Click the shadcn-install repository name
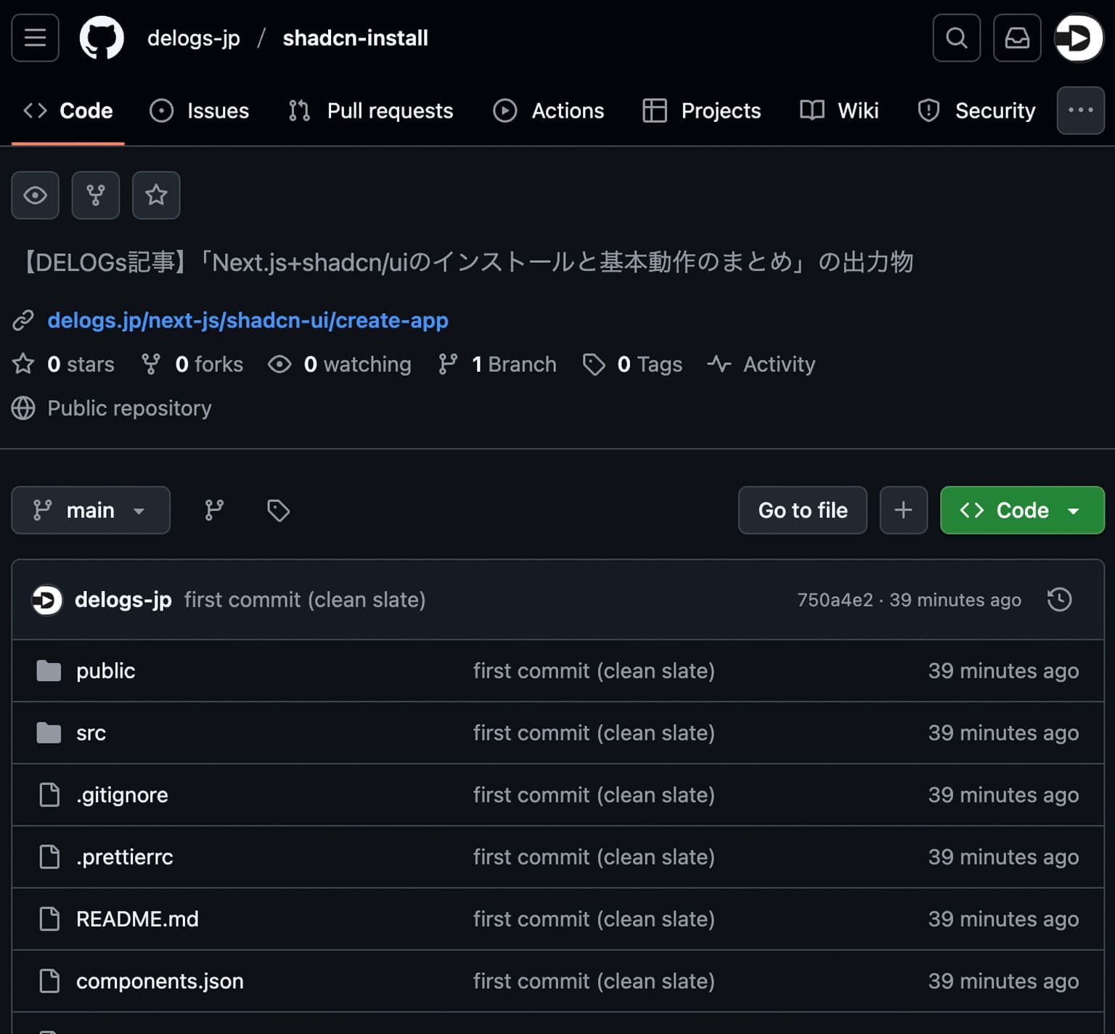This screenshot has width=1115, height=1034. [355, 38]
